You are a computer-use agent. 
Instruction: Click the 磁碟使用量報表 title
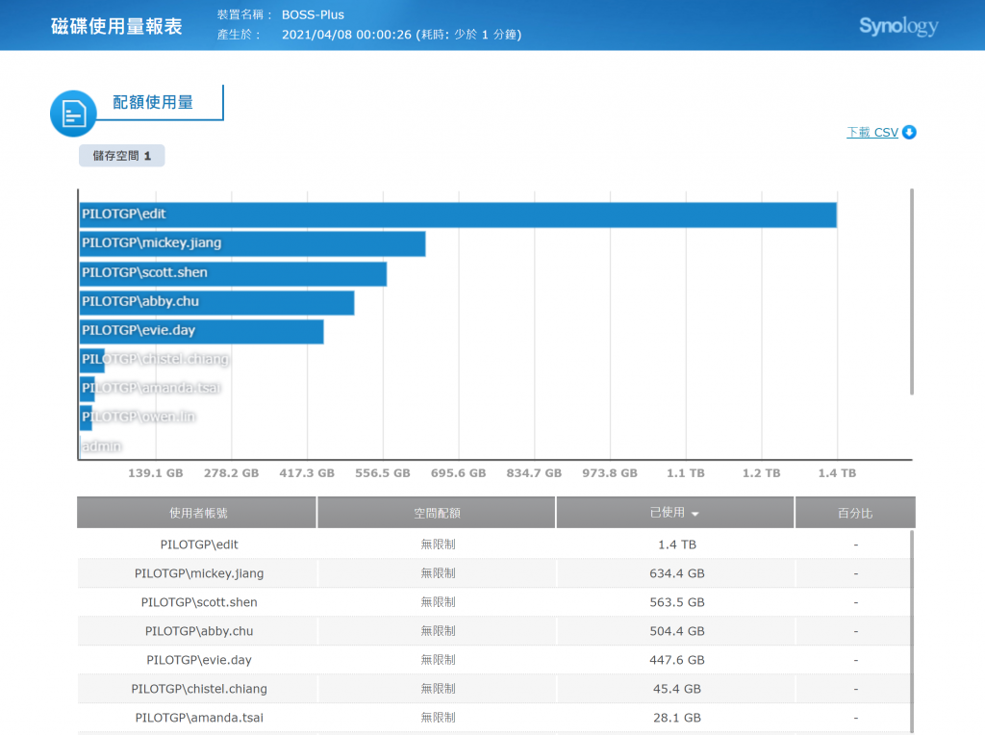[116, 26]
